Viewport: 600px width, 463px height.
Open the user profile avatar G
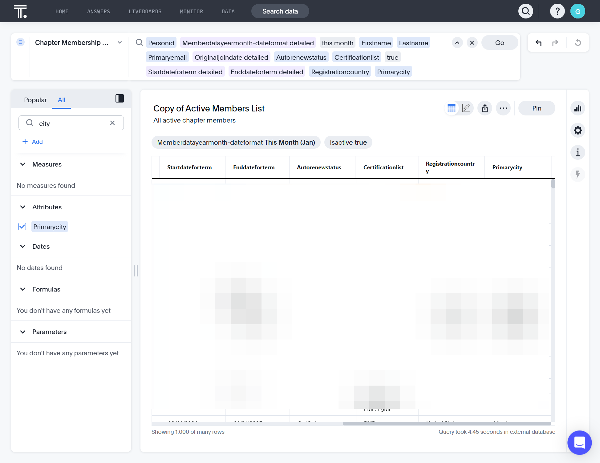coord(578,11)
